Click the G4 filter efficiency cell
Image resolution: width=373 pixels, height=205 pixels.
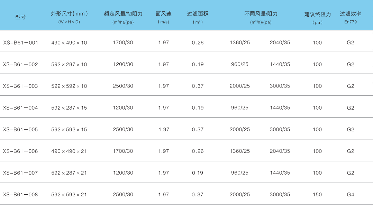[x=351, y=195]
